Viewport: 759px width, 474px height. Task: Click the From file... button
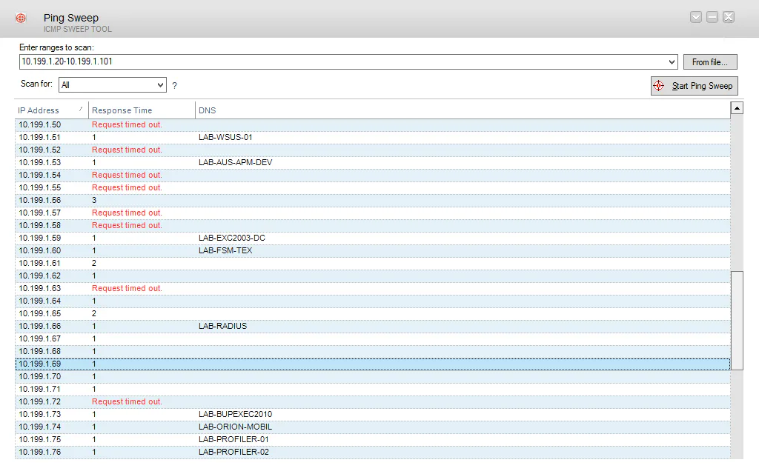coord(710,62)
